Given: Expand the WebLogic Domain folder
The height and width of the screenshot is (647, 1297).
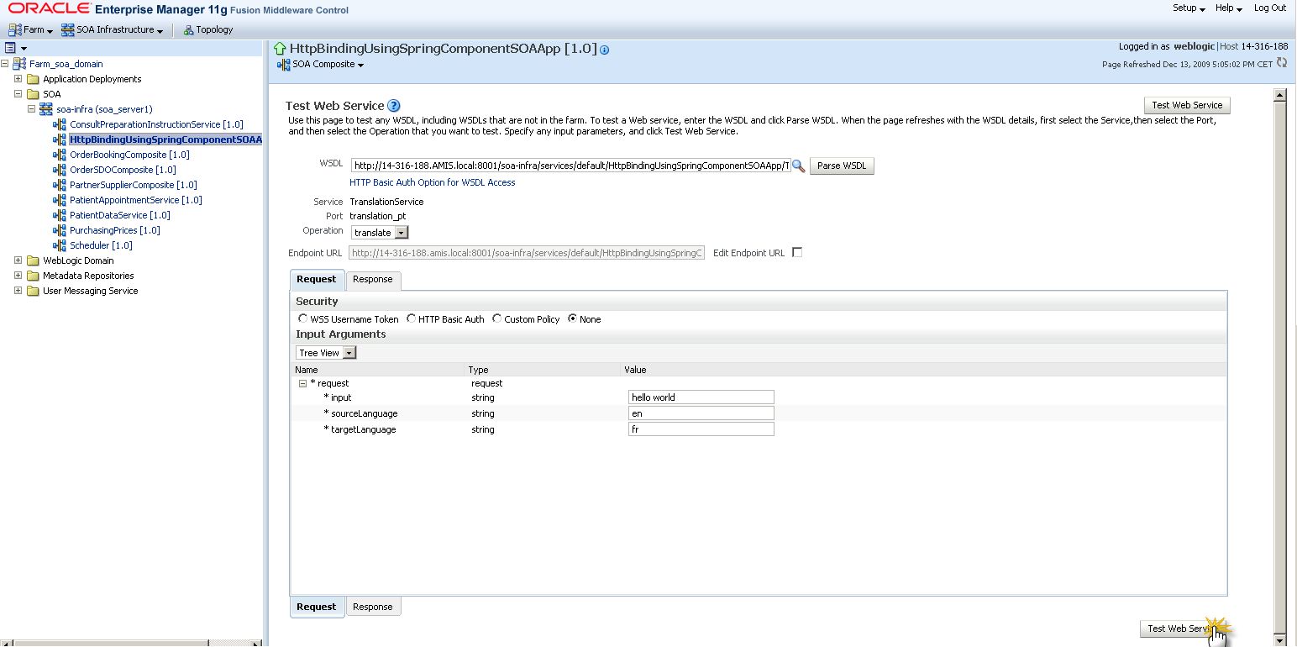Looking at the screenshot, I should pyautogui.click(x=18, y=260).
